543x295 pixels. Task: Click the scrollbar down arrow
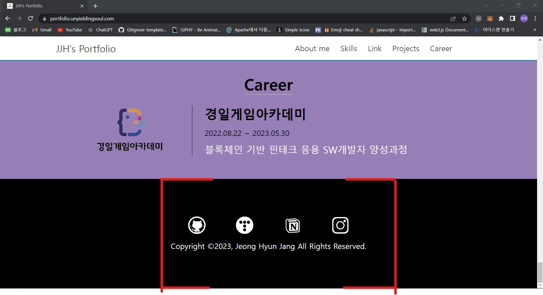pos(540,286)
